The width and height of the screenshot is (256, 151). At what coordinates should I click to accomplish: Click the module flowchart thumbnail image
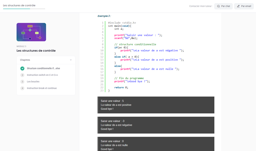pos(31,32)
